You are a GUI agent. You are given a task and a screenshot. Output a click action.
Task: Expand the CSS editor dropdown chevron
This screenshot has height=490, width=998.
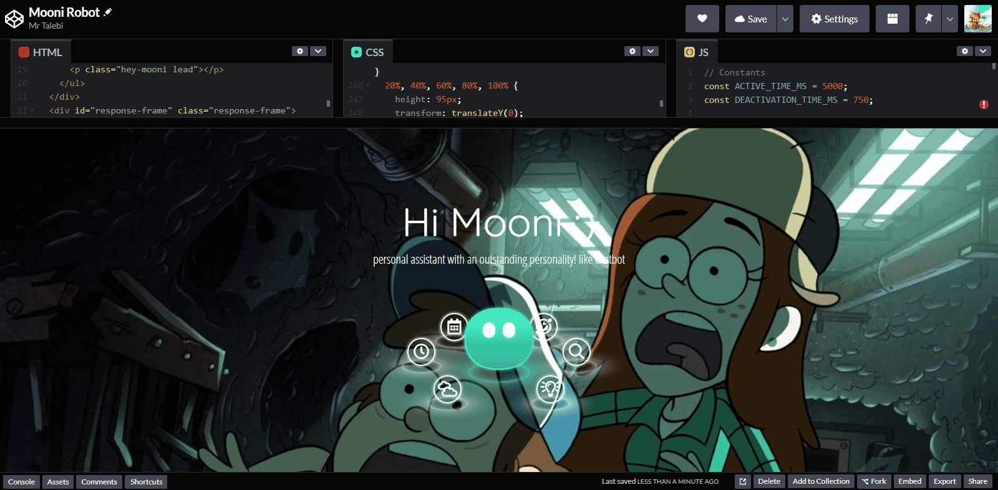tap(651, 51)
